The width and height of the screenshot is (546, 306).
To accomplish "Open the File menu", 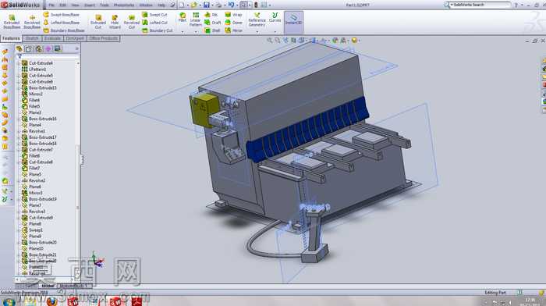I will 51,5.
